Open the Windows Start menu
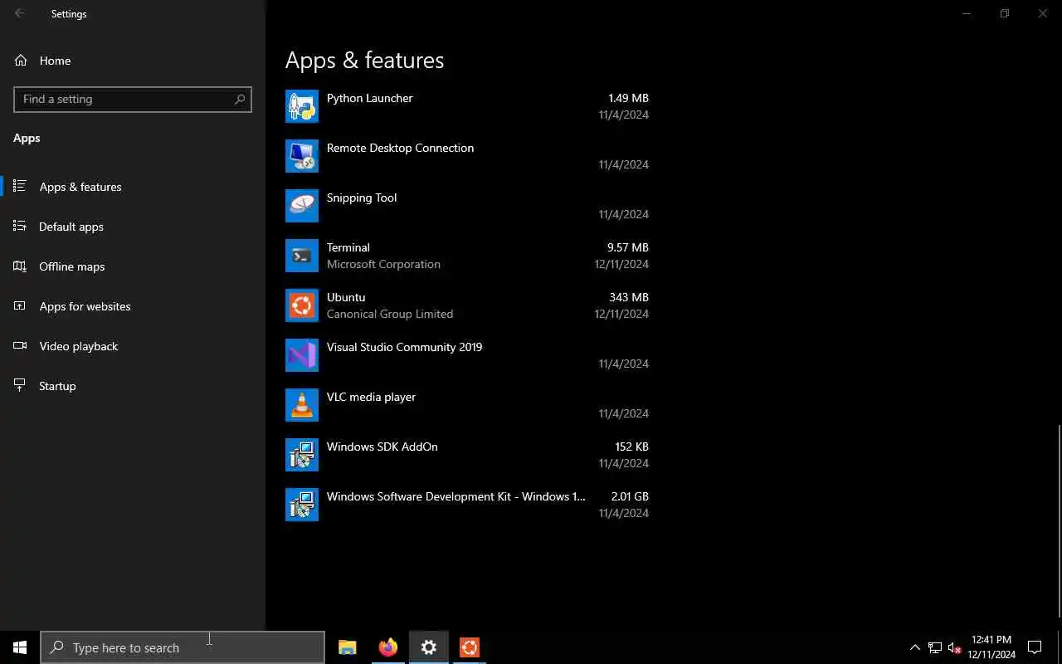The image size is (1062, 664). [20, 647]
